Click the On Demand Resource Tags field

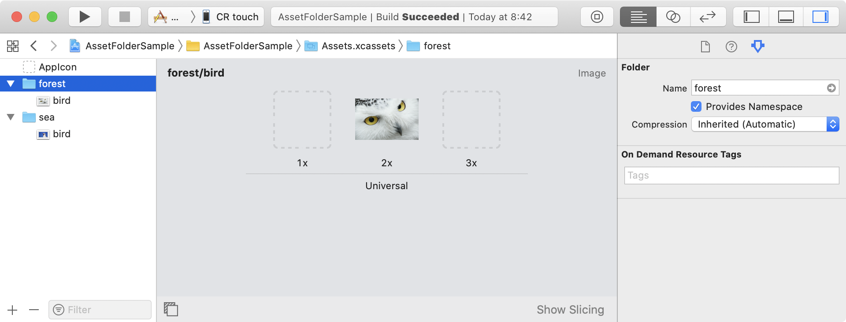731,176
